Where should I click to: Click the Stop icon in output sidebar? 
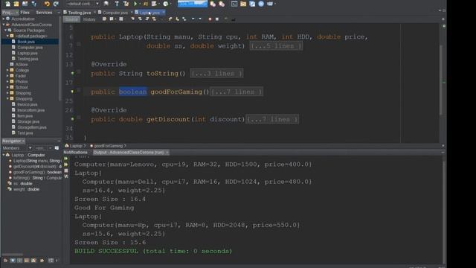pos(66,170)
